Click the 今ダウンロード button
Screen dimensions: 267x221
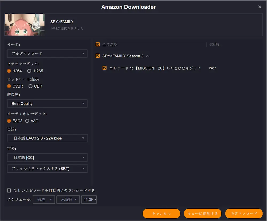pyautogui.click(x=244, y=214)
